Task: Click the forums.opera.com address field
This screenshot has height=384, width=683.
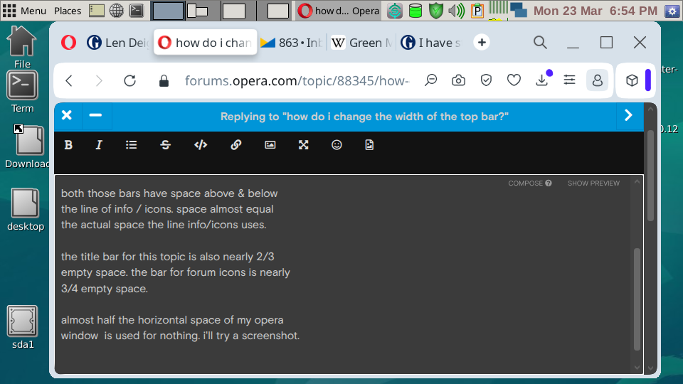Action: [x=297, y=80]
